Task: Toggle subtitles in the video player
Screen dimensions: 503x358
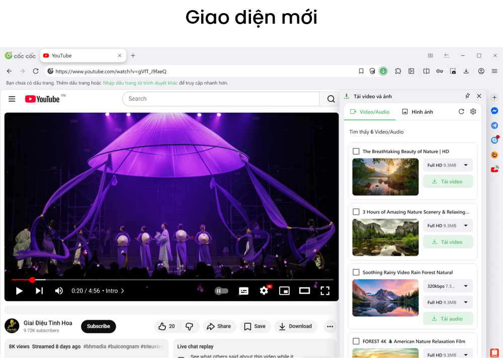Action: 244,291
